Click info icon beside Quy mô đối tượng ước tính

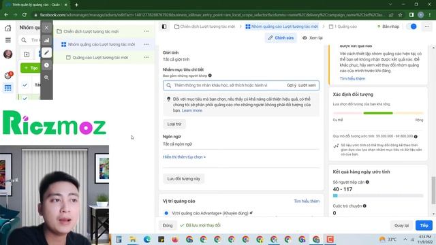416,136
